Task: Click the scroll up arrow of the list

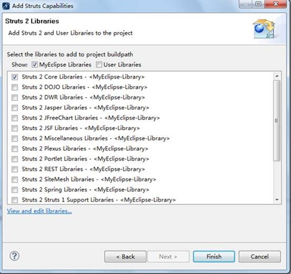Action: 277,76
